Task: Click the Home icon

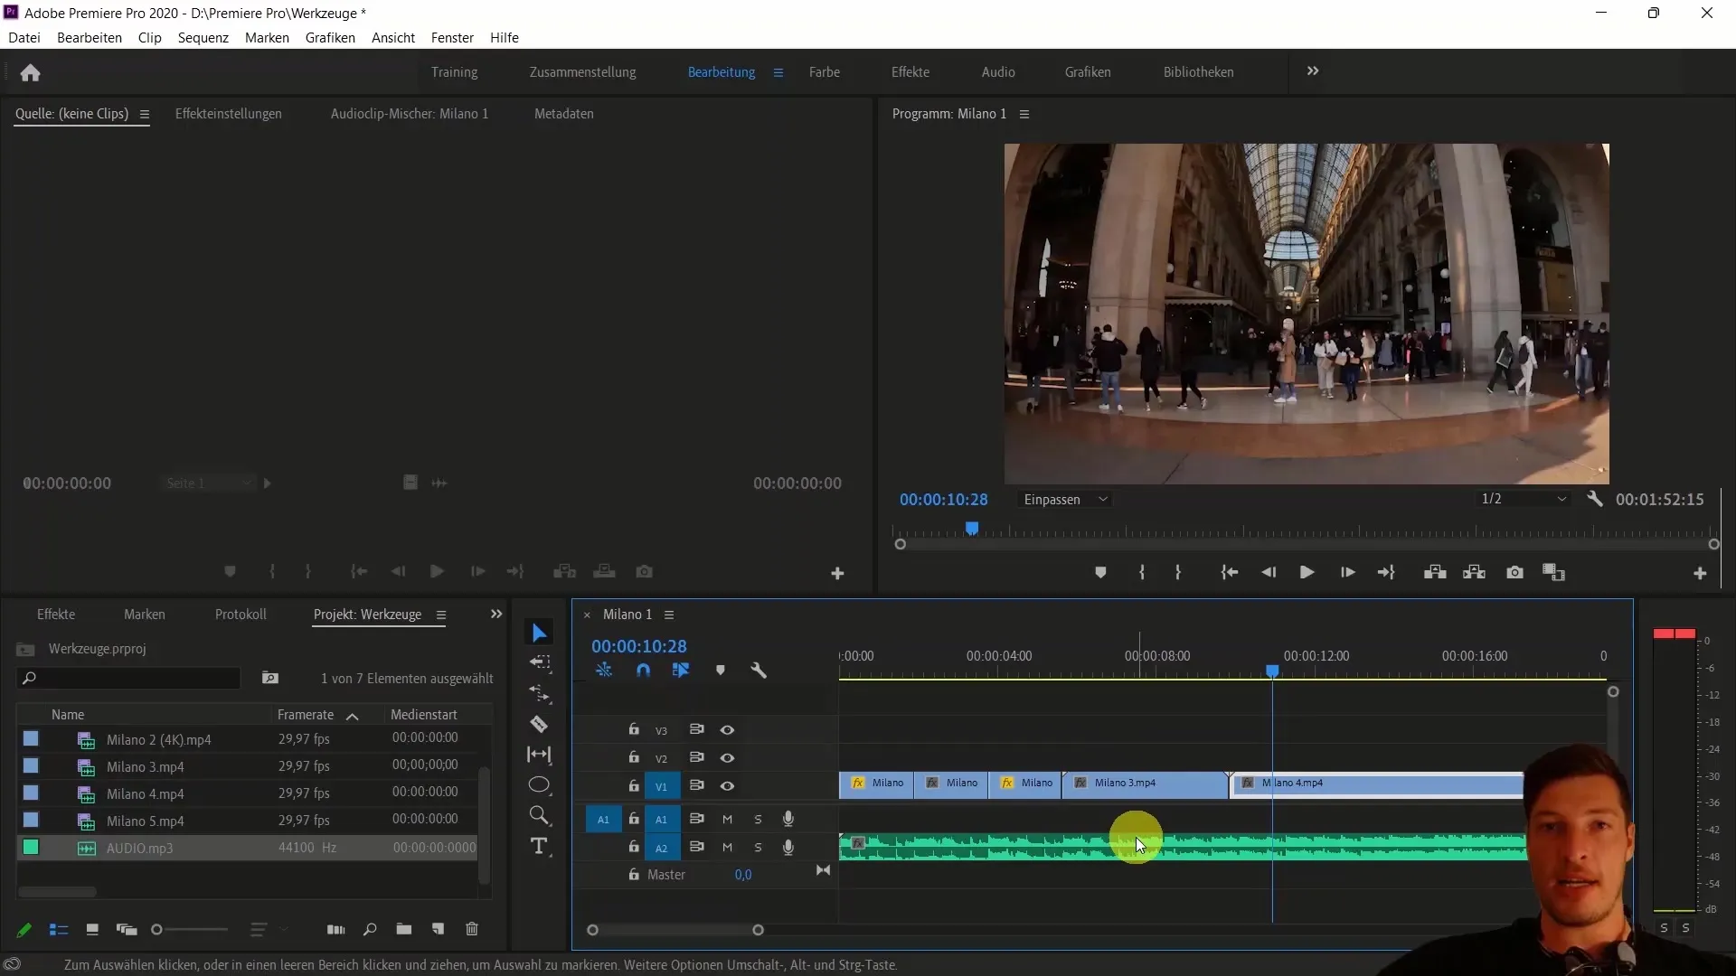Action: pyautogui.click(x=30, y=72)
